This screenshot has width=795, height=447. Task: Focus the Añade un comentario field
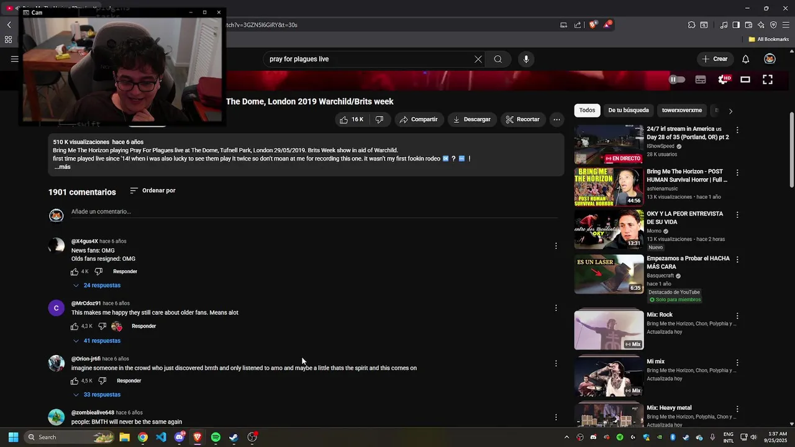point(314,212)
